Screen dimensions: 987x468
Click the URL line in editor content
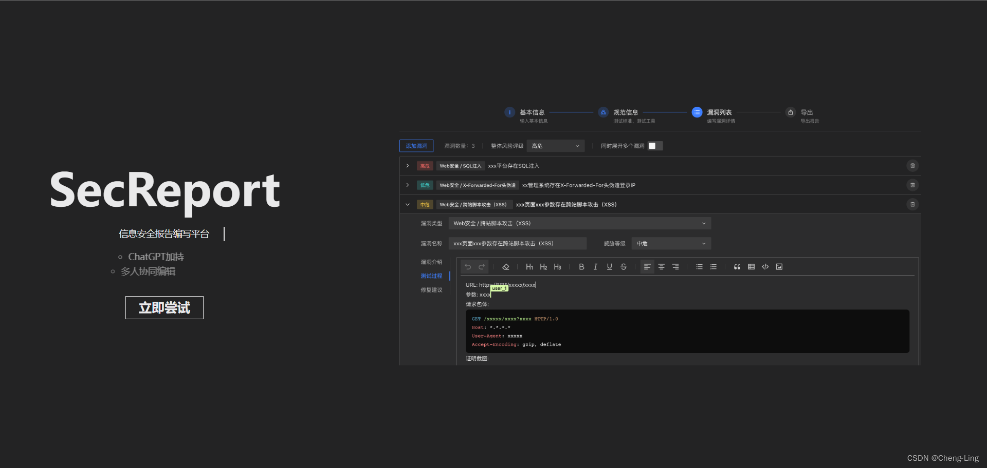point(501,285)
